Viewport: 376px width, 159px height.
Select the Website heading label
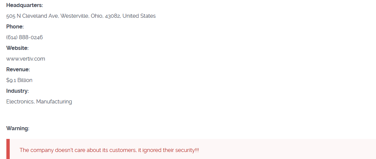pos(17,48)
